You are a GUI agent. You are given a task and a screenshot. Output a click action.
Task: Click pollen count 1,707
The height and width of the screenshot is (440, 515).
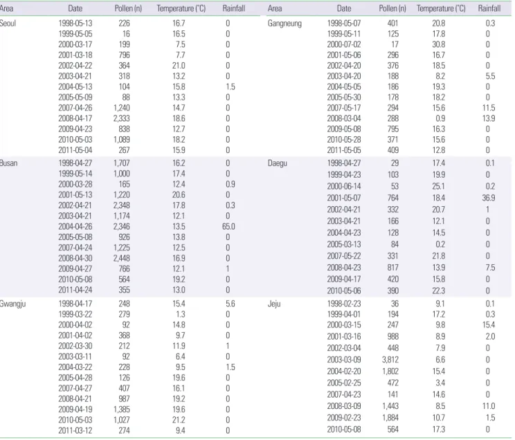[x=122, y=163]
